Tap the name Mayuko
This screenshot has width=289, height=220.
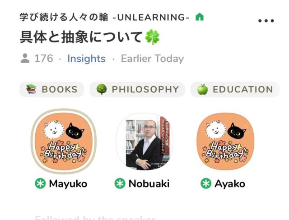68,184
